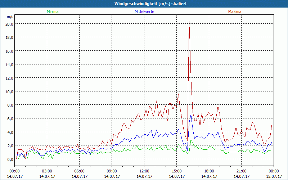Click the m/s unit label on the y-axis
288x180 pixels.
pyautogui.click(x=10, y=17)
